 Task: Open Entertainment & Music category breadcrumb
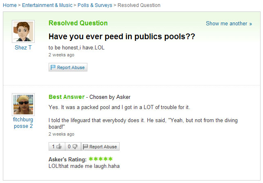coord(46,5)
